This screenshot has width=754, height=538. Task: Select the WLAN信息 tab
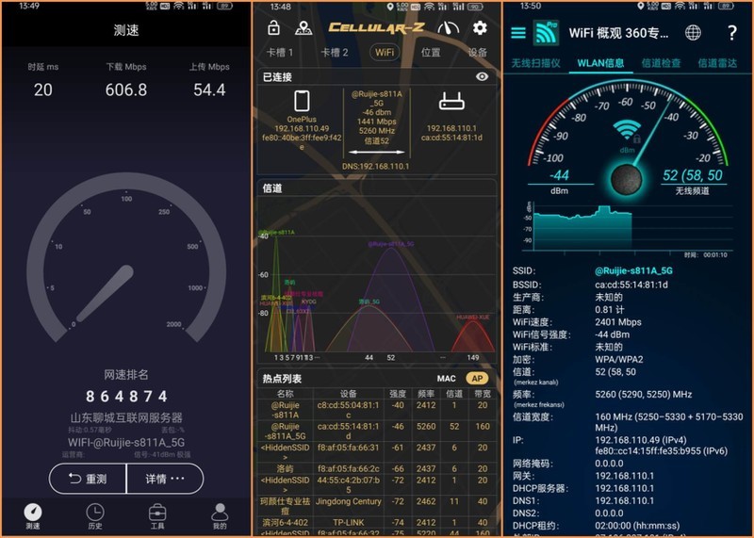(x=600, y=63)
